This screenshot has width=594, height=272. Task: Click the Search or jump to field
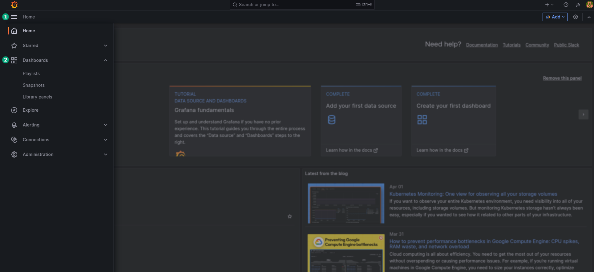pyautogui.click(x=302, y=5)
